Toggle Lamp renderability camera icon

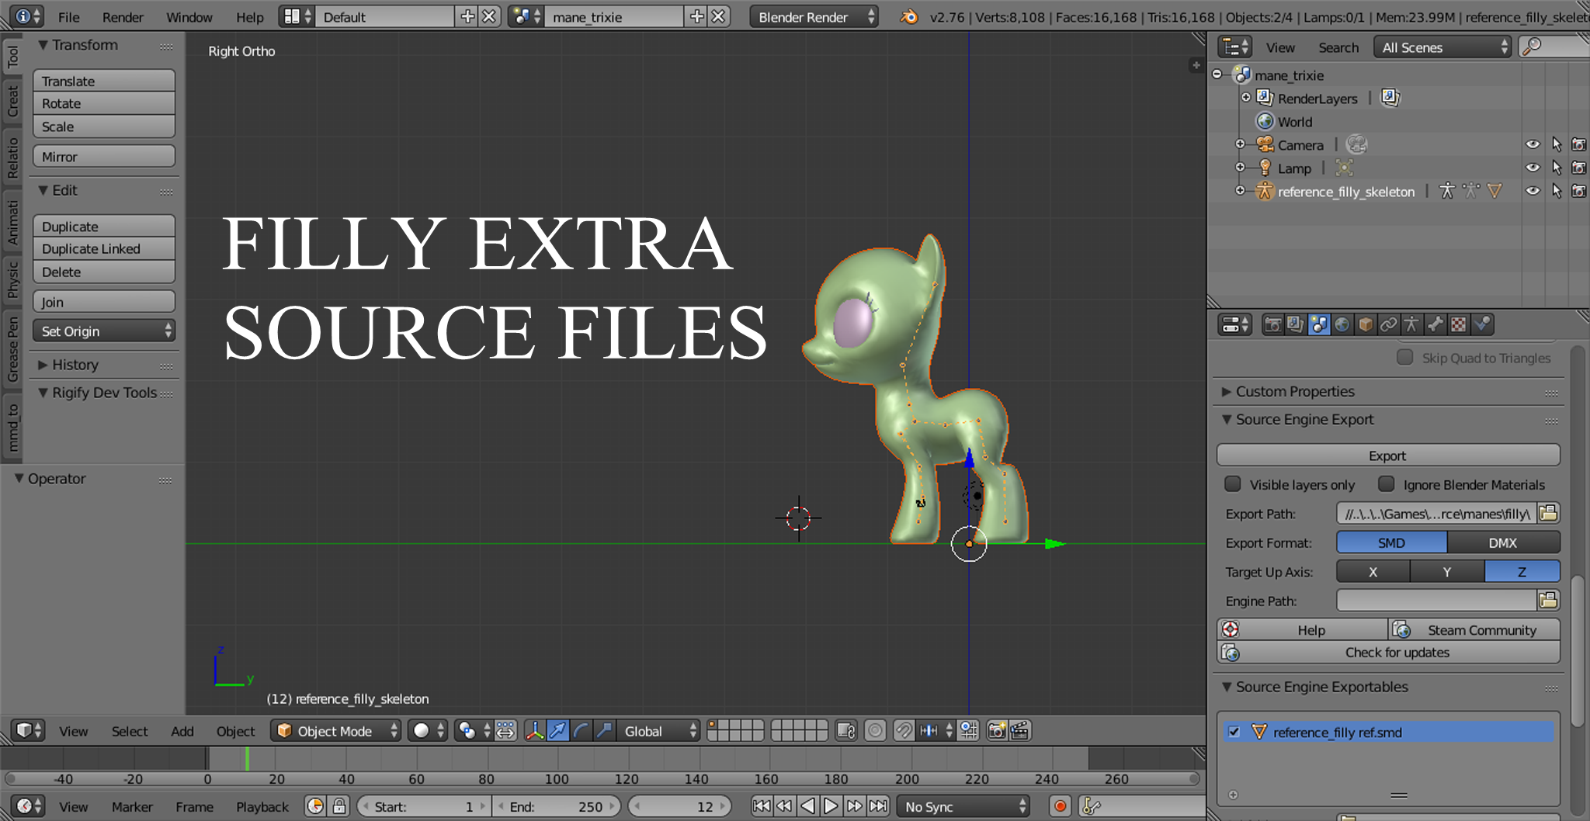[x=1579, y=168]
